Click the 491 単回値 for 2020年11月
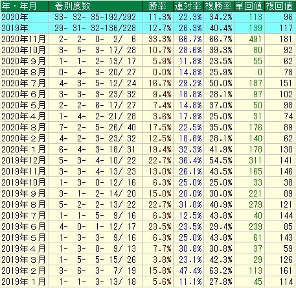The height and width of the screenshot is (288, 296). click(x=255, y=39)
